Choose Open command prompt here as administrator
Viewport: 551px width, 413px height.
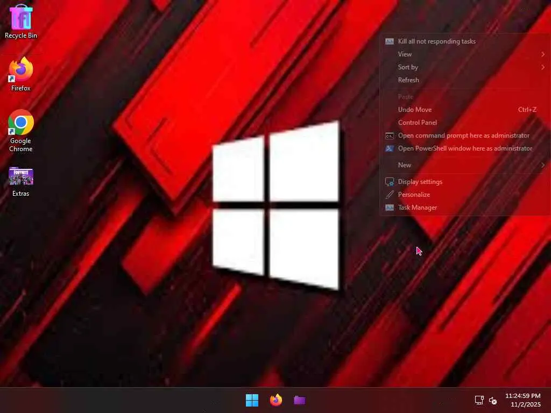click(x=465, y=136)
